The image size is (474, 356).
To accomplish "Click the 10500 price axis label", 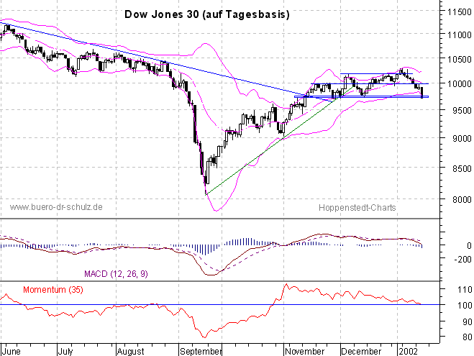I will pyautogui.click(x=460, y=59).
